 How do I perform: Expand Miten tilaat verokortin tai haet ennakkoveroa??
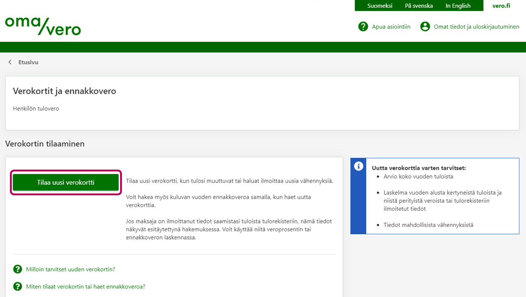pyautogui.click(x=85, y=286)
